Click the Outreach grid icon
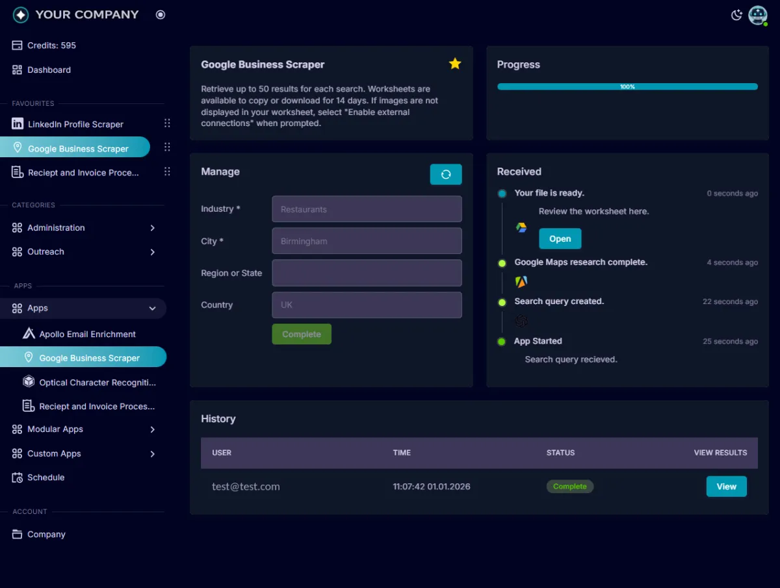This screenshot has width=780, height=588. click(x=17, y=251)
